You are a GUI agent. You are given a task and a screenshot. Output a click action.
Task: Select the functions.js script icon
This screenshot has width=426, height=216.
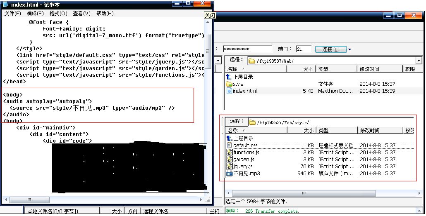pos(230,153)
